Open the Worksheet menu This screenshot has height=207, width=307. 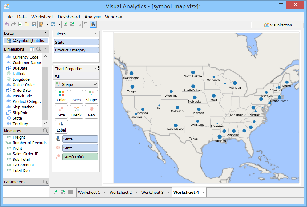coord(42,17)
